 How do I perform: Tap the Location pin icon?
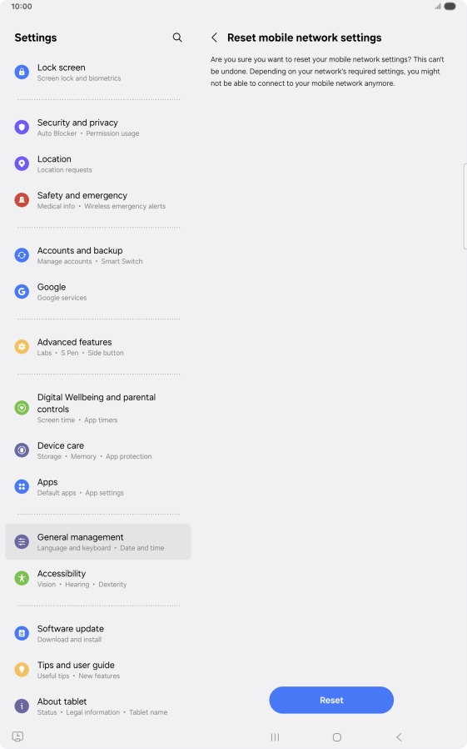pyautogui.click(x=22, y=163)
